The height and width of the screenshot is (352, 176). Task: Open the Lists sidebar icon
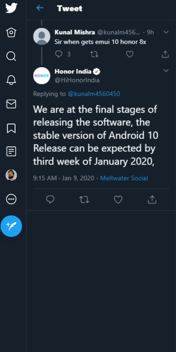click(11, 151)
